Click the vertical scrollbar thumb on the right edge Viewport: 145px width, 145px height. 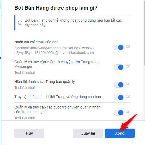point(144,33)
